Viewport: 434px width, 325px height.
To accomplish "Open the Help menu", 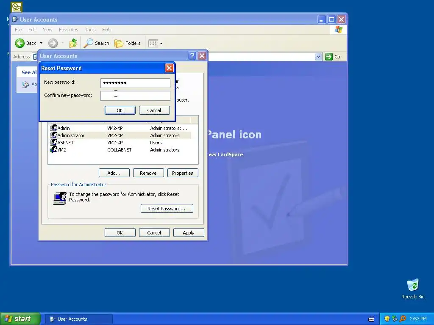I will point(106,30).
